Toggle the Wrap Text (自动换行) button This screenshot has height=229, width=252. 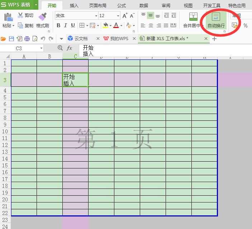tap(216, 20)
